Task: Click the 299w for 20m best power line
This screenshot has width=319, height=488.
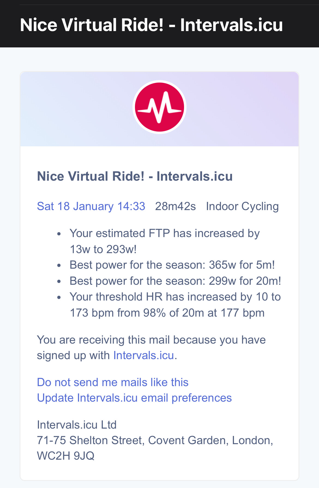Action: 175,281
